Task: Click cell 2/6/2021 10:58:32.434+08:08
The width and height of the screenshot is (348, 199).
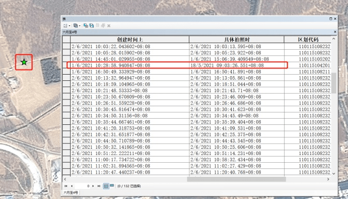Action: click(x=236, y=160)
